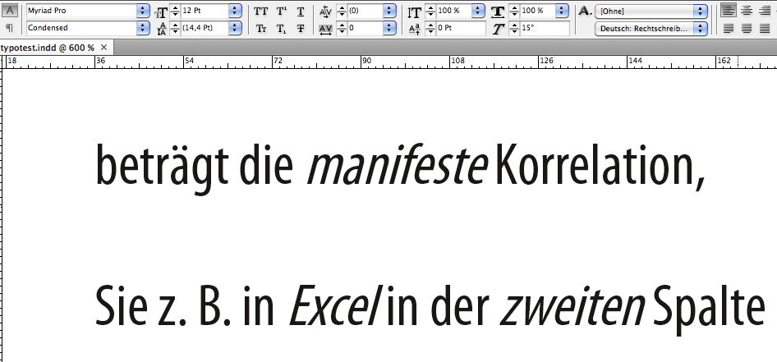The width and height of the screenshot is (777, 362).
Task: Justify with last line aligned left
Action: (x=728, y=28)
